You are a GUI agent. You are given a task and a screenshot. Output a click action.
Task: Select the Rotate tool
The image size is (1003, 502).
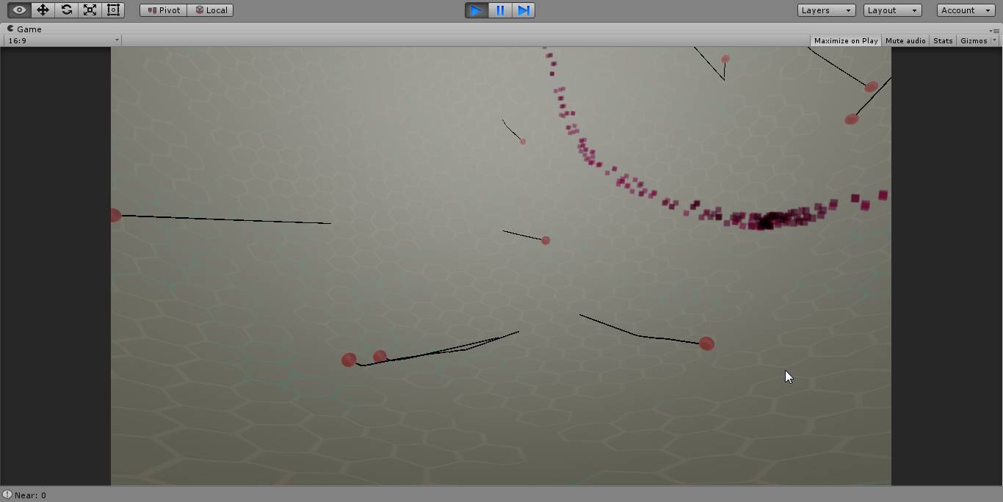tap(66, 10)
